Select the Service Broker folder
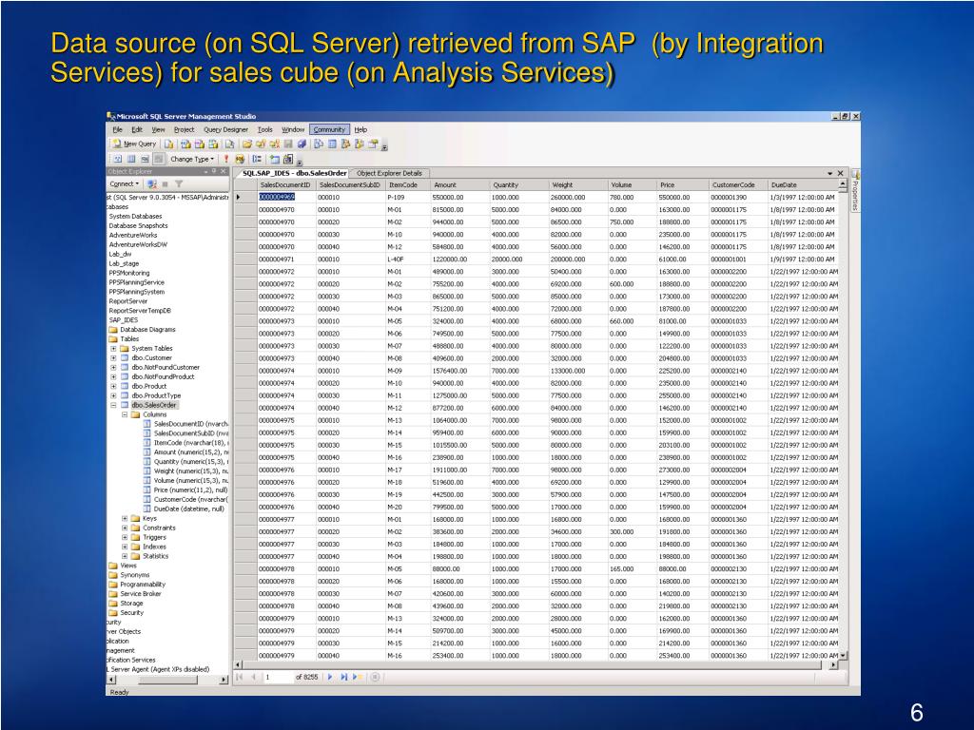The height and width of the screenshot is (730, 974). 141,594
